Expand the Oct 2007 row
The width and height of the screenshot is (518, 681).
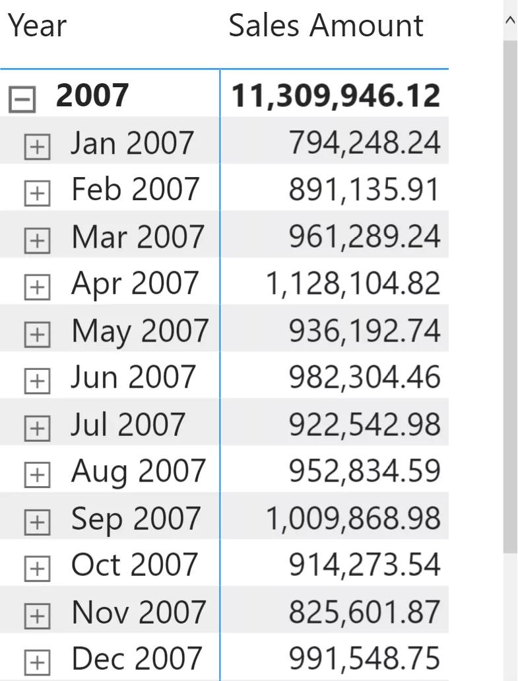point(37,569)
